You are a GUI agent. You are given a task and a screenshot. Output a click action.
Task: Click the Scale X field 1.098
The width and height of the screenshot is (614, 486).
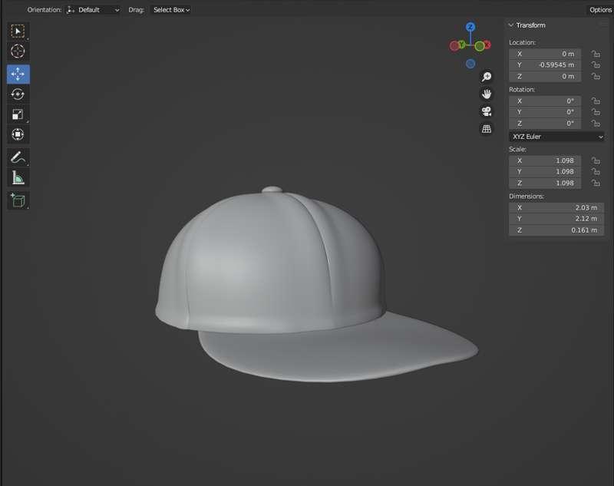(545, 160)
